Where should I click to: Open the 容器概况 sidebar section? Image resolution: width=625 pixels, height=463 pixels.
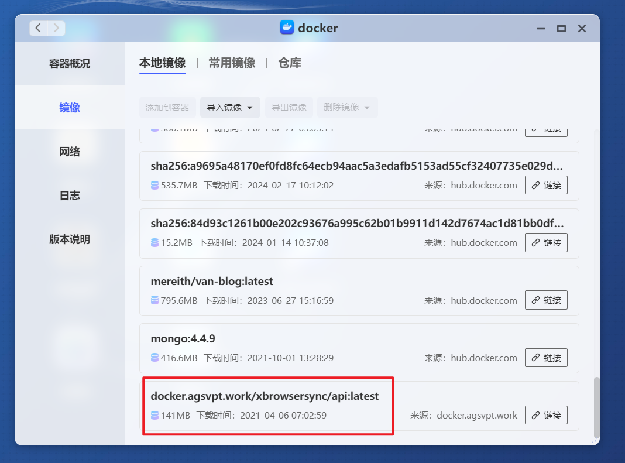click(x=70, y=63)
